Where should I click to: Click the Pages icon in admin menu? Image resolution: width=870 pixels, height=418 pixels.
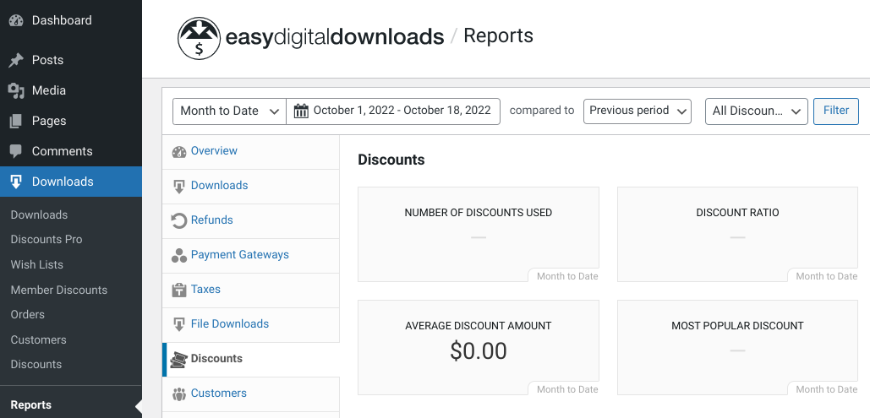click(x=15, y=121)
